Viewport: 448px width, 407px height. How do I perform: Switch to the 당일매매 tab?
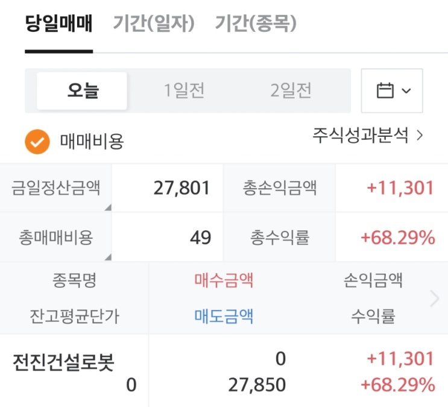(58, 24)
